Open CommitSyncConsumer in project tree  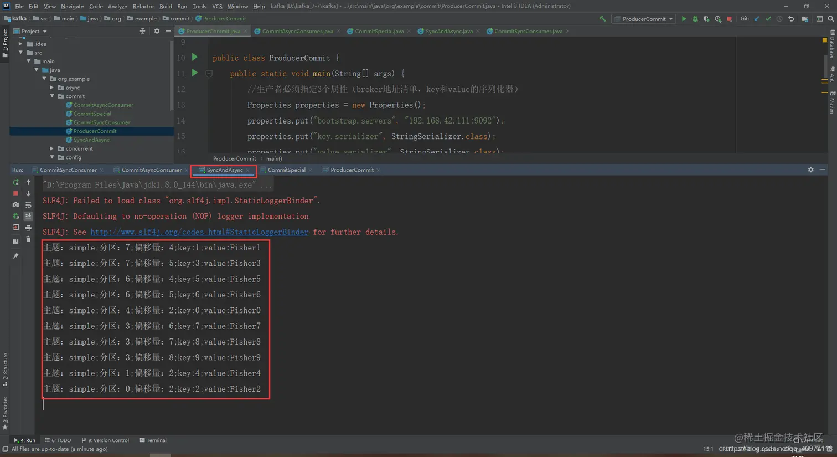coord(102,122)
